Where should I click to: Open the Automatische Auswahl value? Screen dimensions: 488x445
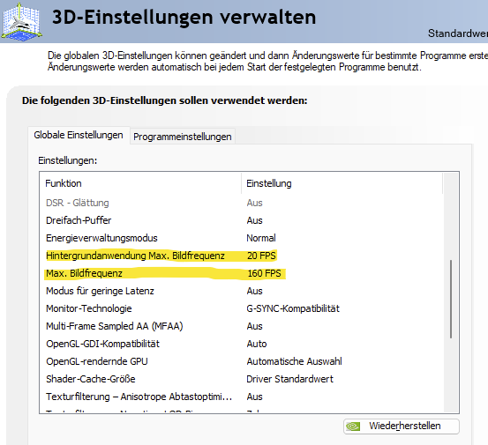pos(294,361)
